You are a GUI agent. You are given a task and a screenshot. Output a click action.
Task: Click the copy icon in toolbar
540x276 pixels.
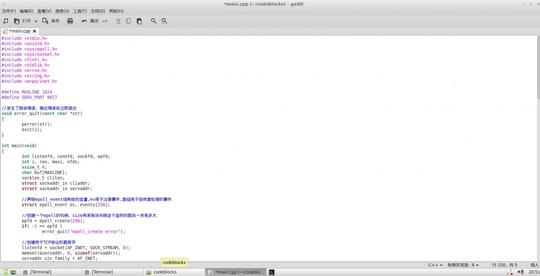point(129,21)
